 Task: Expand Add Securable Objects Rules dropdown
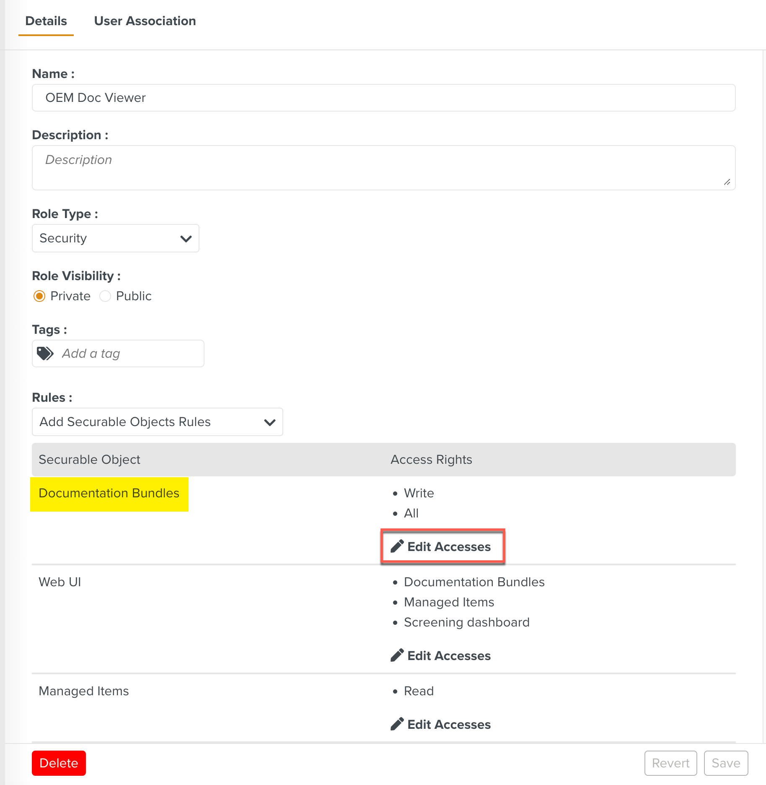pos(157,422)
